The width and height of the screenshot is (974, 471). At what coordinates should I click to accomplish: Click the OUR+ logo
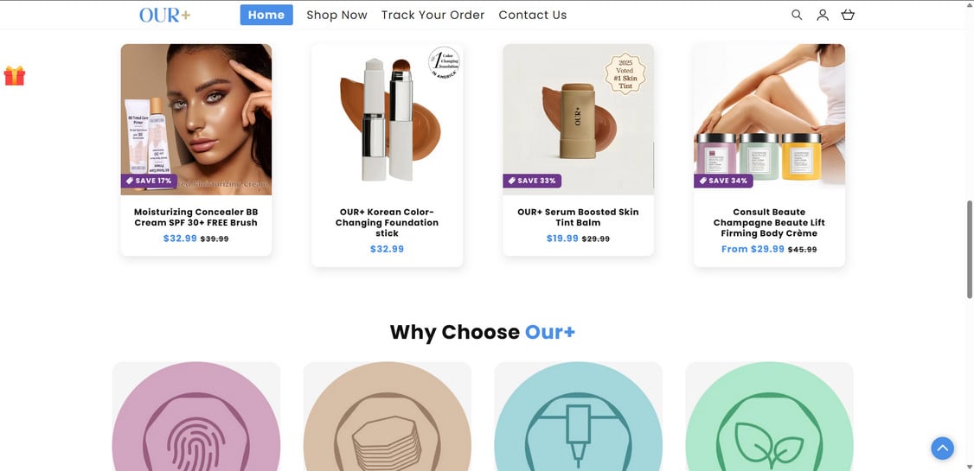[x=165, y=15]
